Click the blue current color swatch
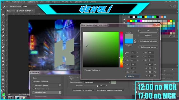 [x=129, y=41]
